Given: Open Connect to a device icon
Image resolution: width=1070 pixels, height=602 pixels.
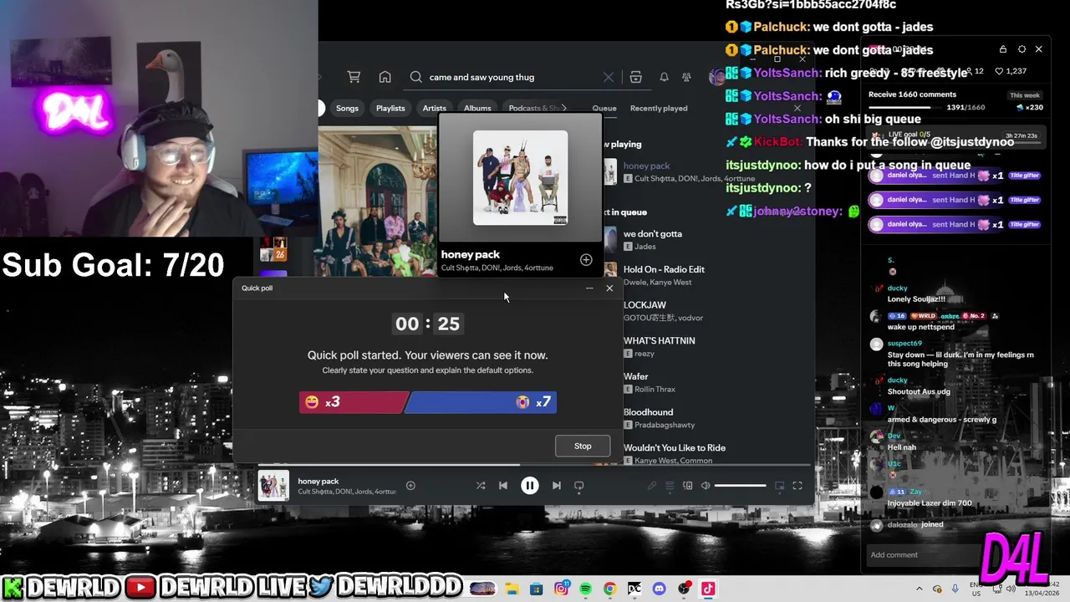Looking at the screenshot, I should coord(688,486).
